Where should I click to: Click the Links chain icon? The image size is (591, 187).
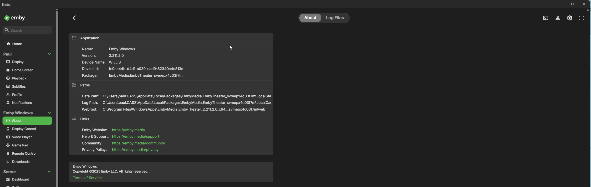74,119
